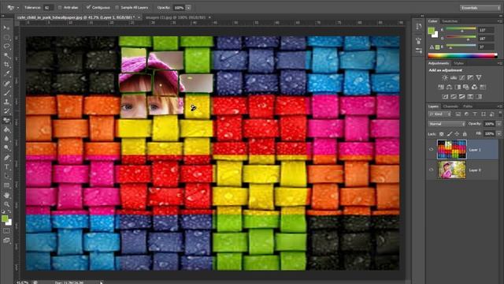Toggle lock position icon
504x284 pixels.
(x=457, y=133)
